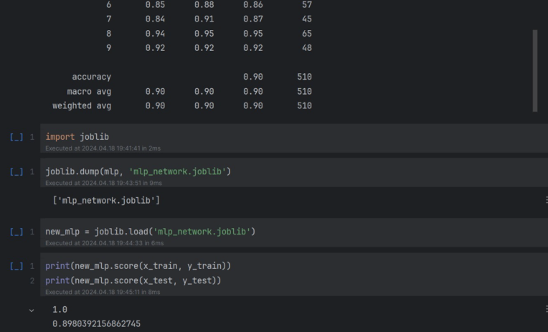Click the 'Executed at 2024.04.18 19:41:41 in 2ms' label
Viewport: 548px width, 332px height.
click(x=103, y=148)
